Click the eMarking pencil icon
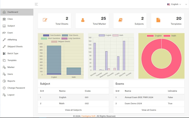The height and width of the screenshot is (118, 189). [x=4, y=40]
